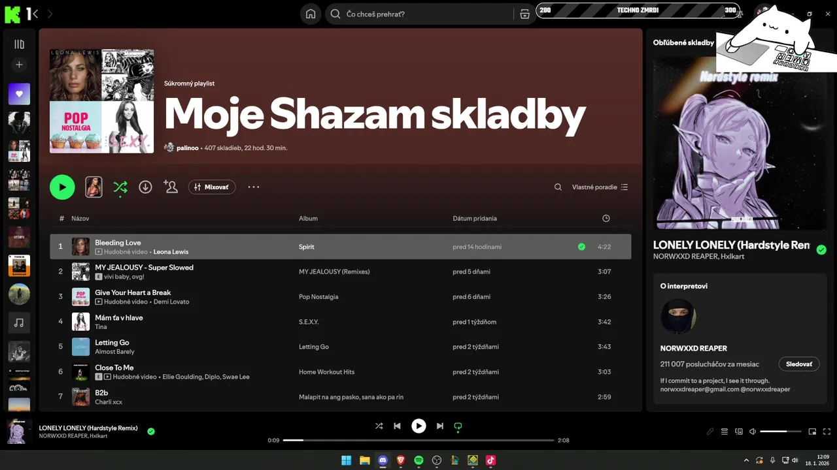Select the Letting Go track title
Viewport: 837px width, 470px height.
pyautogui.click(x=112, y=343)
